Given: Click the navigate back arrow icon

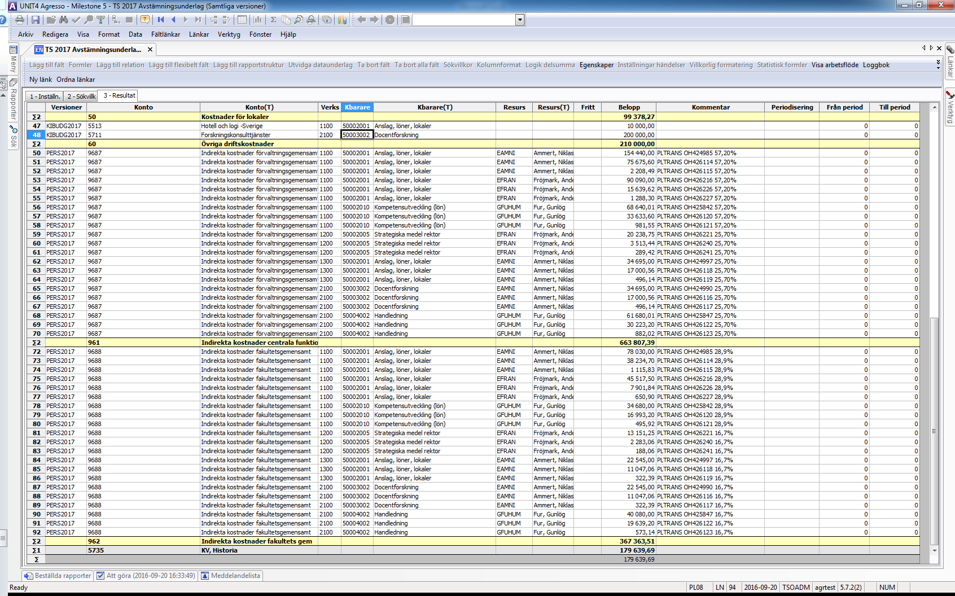Looking at the screenshot, I should 362,20.
